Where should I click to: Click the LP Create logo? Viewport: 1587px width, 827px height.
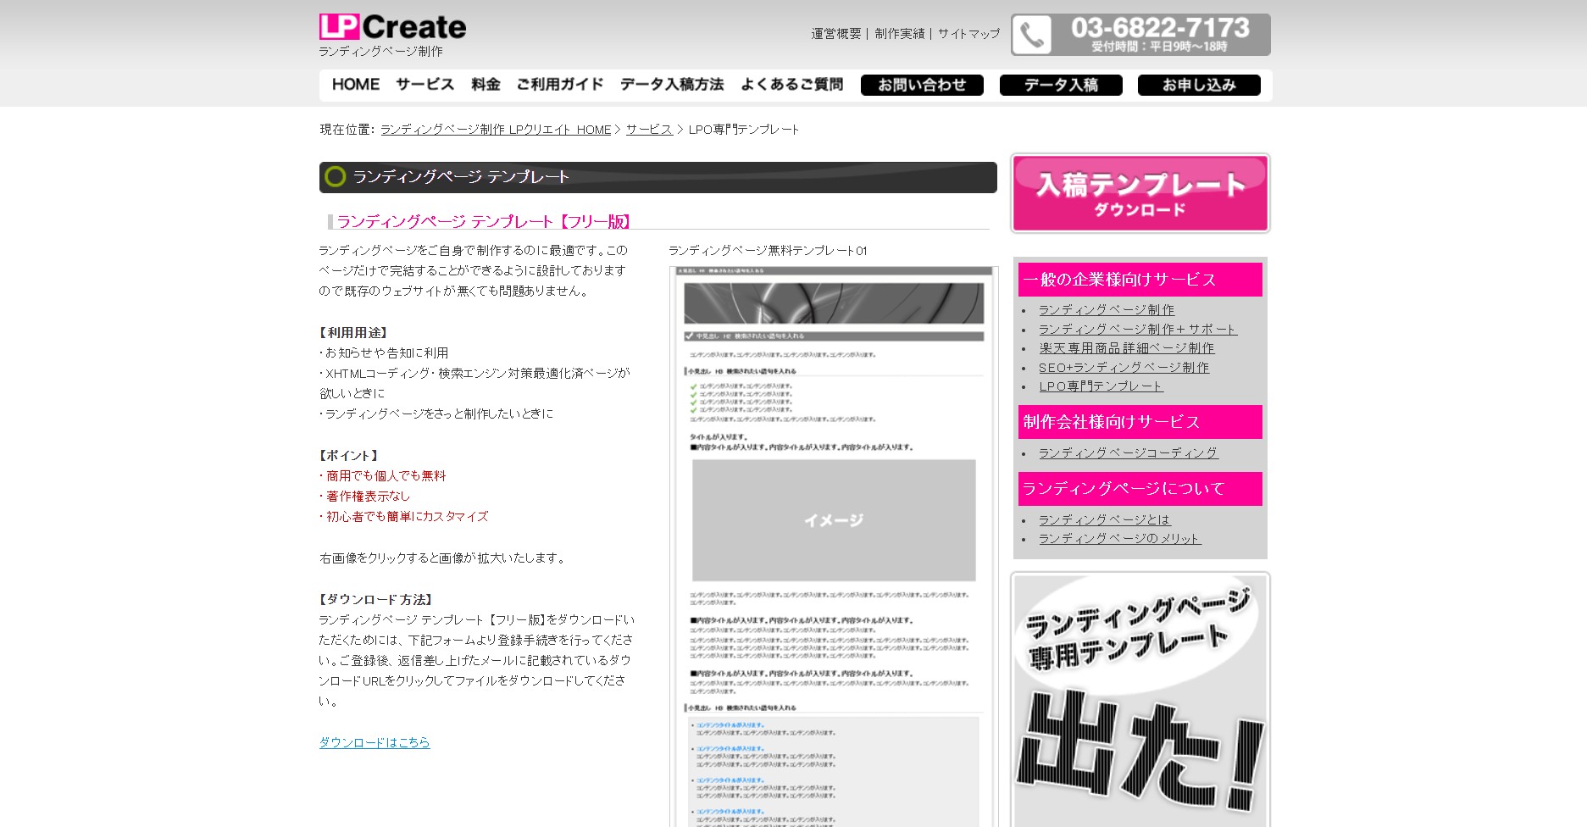[x=392, y=28]
